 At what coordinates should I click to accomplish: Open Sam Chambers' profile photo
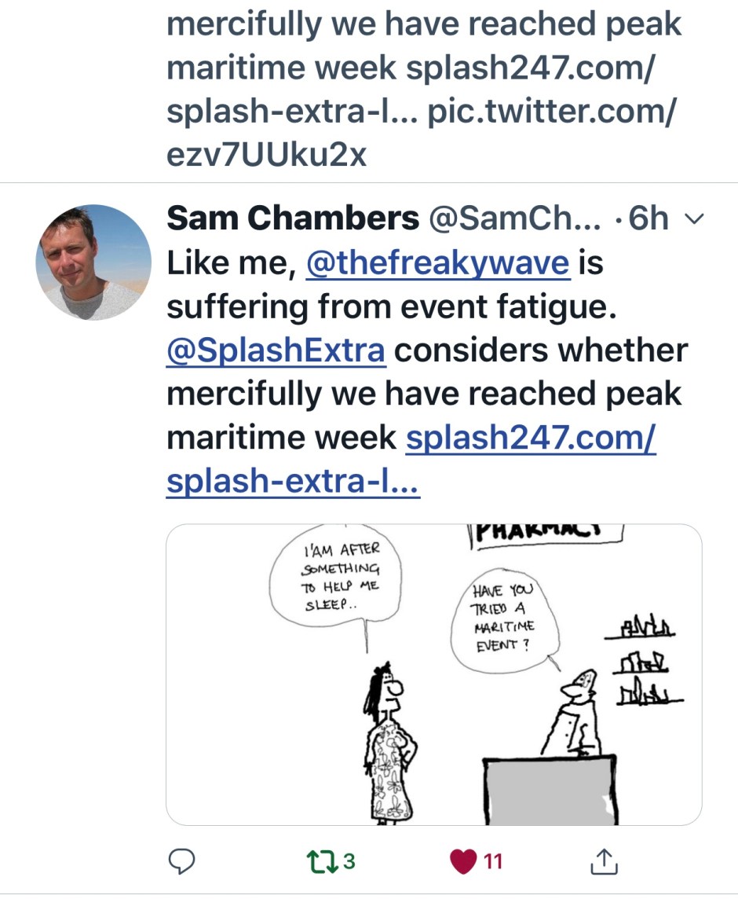tap(93, 262)
